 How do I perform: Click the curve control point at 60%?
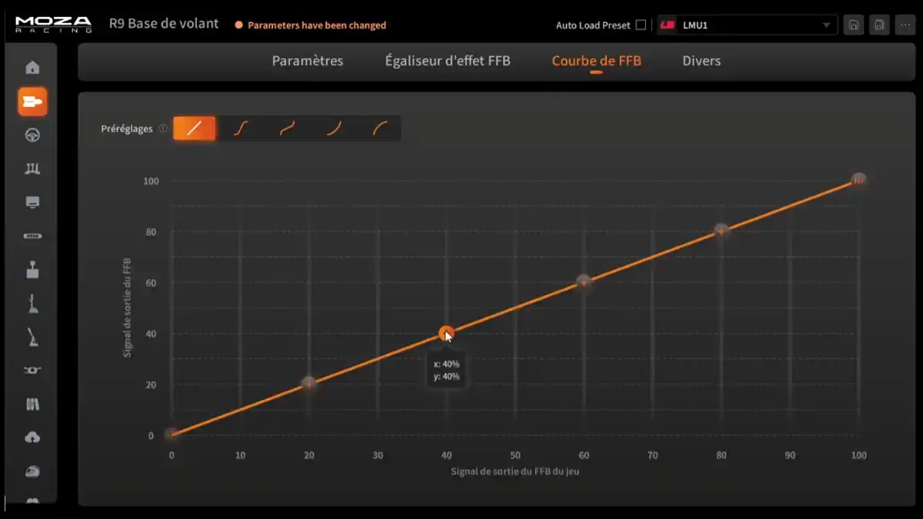[x=584, y=282]
